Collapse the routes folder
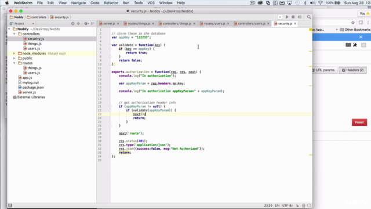 [x=14, y=63]
